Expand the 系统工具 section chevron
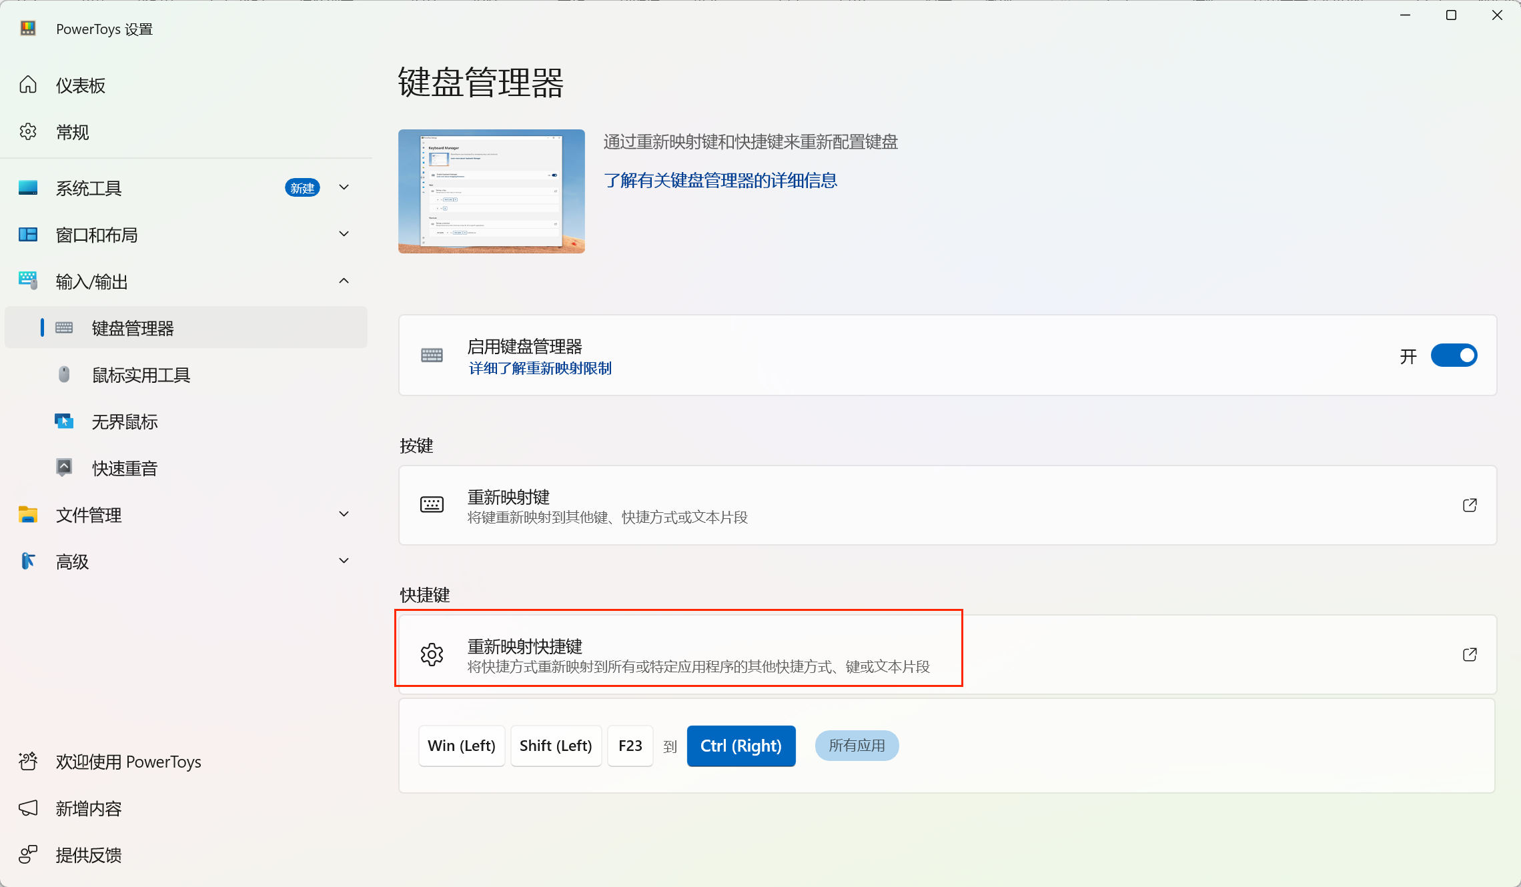 [x=344, y=187]
